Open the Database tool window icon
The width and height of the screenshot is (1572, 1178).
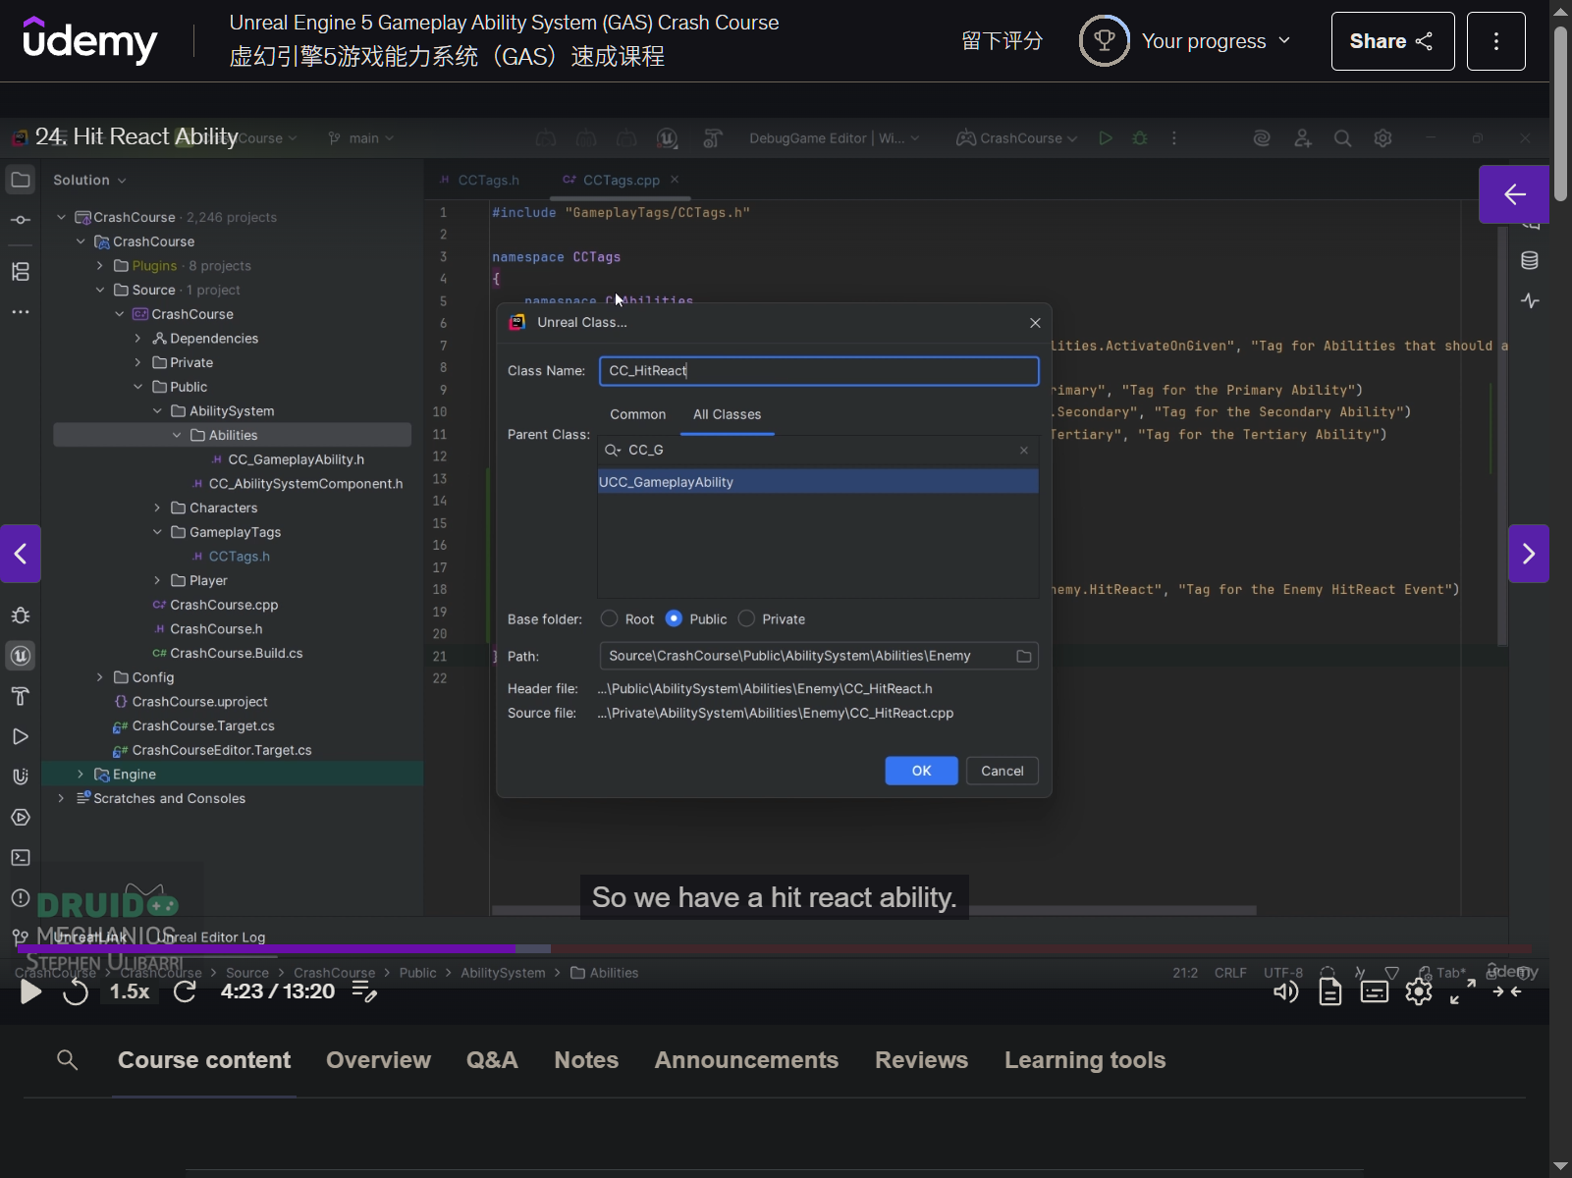click(1530, 260)
